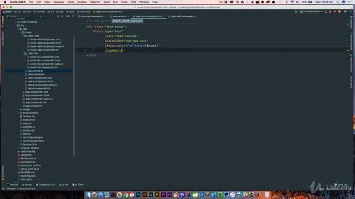Collapse the app folder in tree
The image size is (355, 199).
[x=18, y=29]
